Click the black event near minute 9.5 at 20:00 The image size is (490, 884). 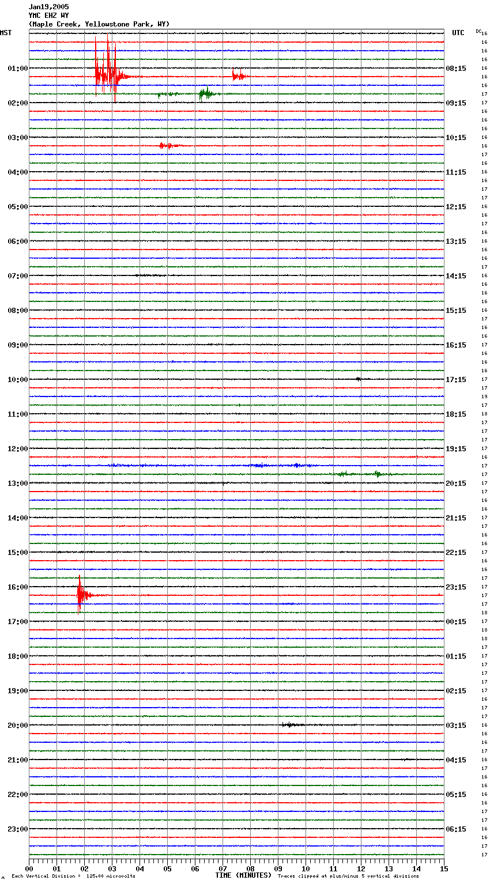[x=293, y=725]
